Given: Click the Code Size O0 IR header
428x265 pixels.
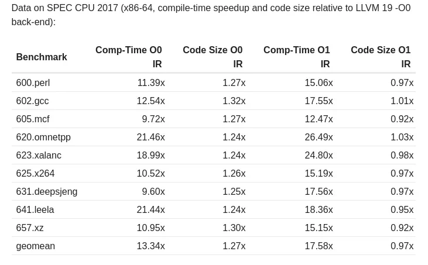Looking at the screenshot, I should pyautogui.click(x=213, y=57).
